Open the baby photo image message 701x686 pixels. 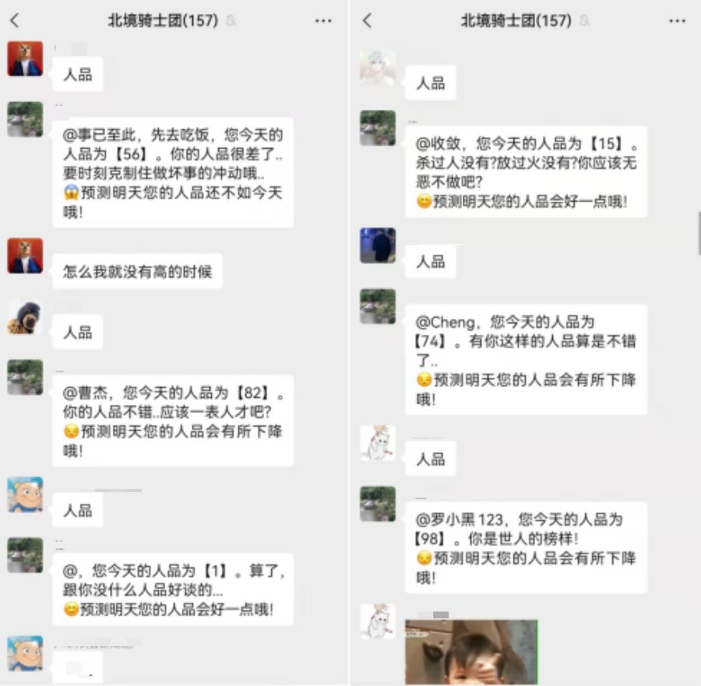point(471,652)
